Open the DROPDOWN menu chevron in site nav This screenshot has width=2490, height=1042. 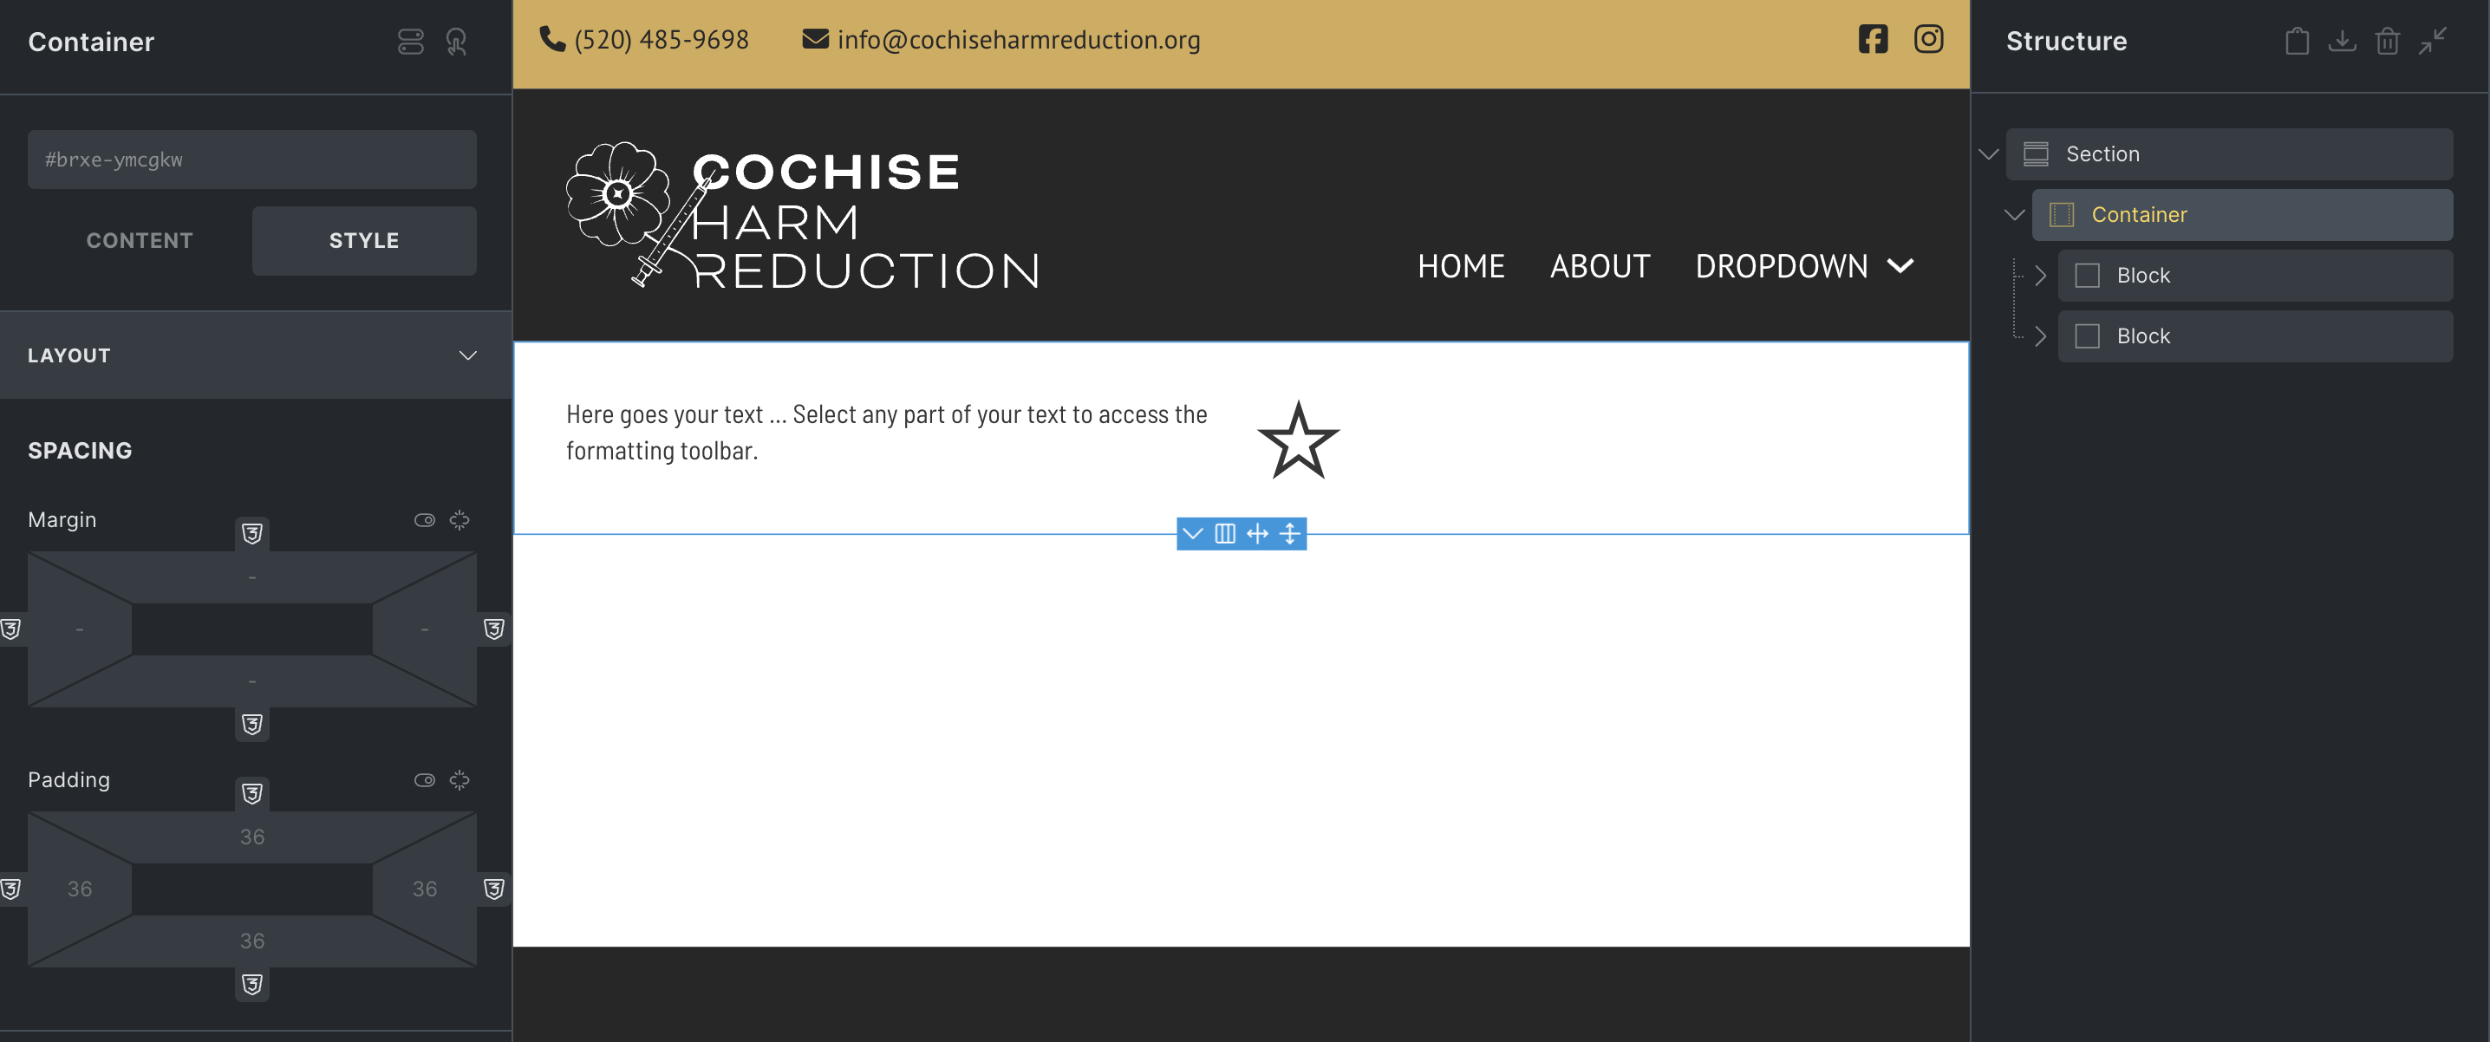coord(1900,266)
